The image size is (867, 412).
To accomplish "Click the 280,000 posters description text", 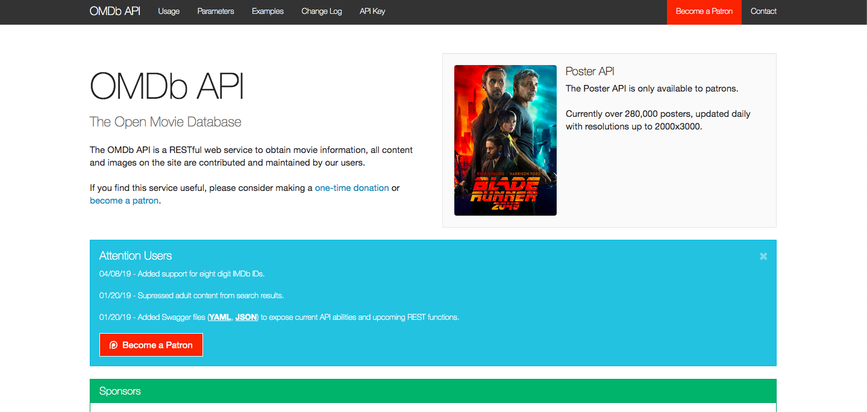I will pos(658,120).
